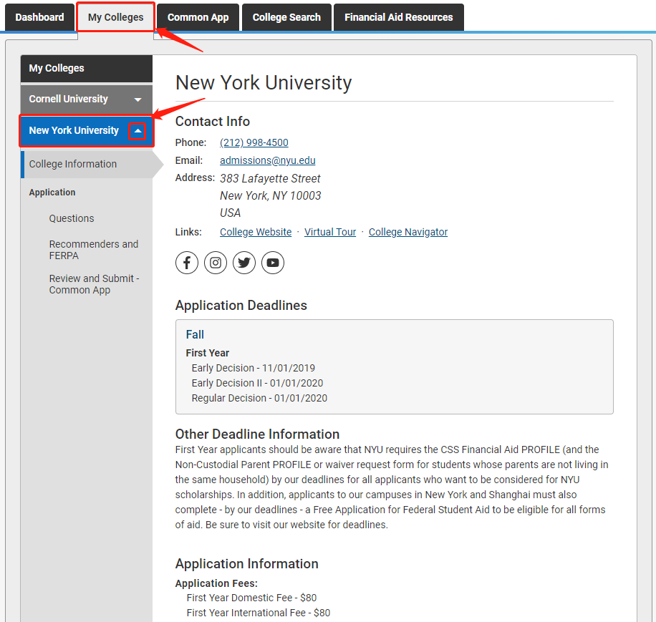Open NYU's Facebook page icon
Screen dimensions: 656x622
pyautogui.click(x=186, y=263)
